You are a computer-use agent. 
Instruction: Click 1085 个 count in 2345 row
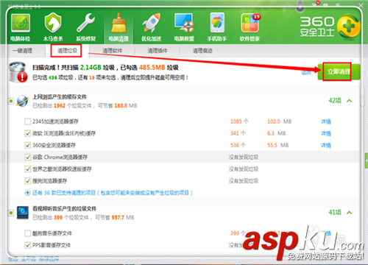point(239,121)
